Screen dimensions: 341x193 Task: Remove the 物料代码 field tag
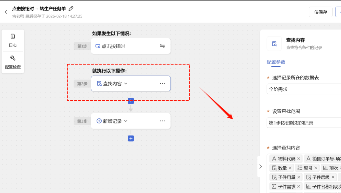(299, 159)
